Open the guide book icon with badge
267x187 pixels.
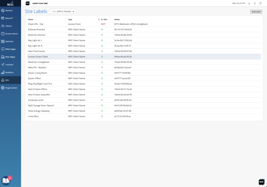pos(6,180)
